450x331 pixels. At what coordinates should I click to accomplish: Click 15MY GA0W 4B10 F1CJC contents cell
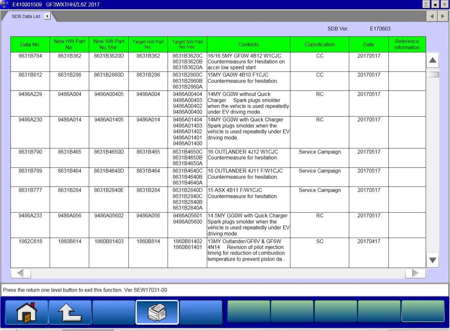pos(248,81)
